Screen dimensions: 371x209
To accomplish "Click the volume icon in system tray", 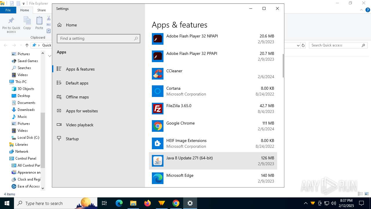I will point(334,203).
